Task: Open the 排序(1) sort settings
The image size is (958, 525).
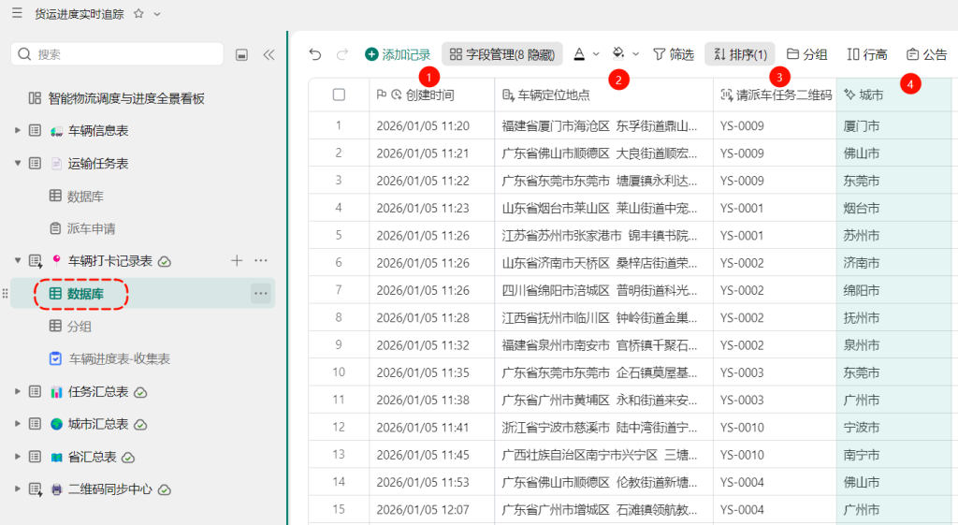Action: tap(740, 54)
